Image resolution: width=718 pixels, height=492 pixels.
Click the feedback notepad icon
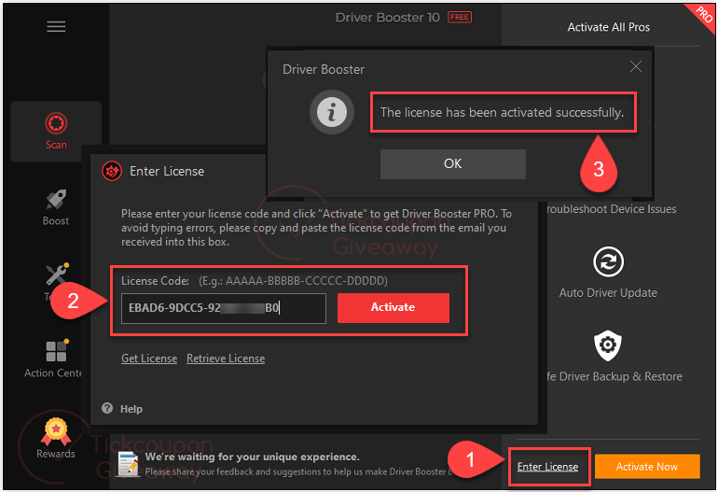pos(130,463)
